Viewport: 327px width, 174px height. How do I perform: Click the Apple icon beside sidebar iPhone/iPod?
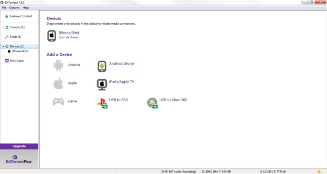tap(9, 51)
